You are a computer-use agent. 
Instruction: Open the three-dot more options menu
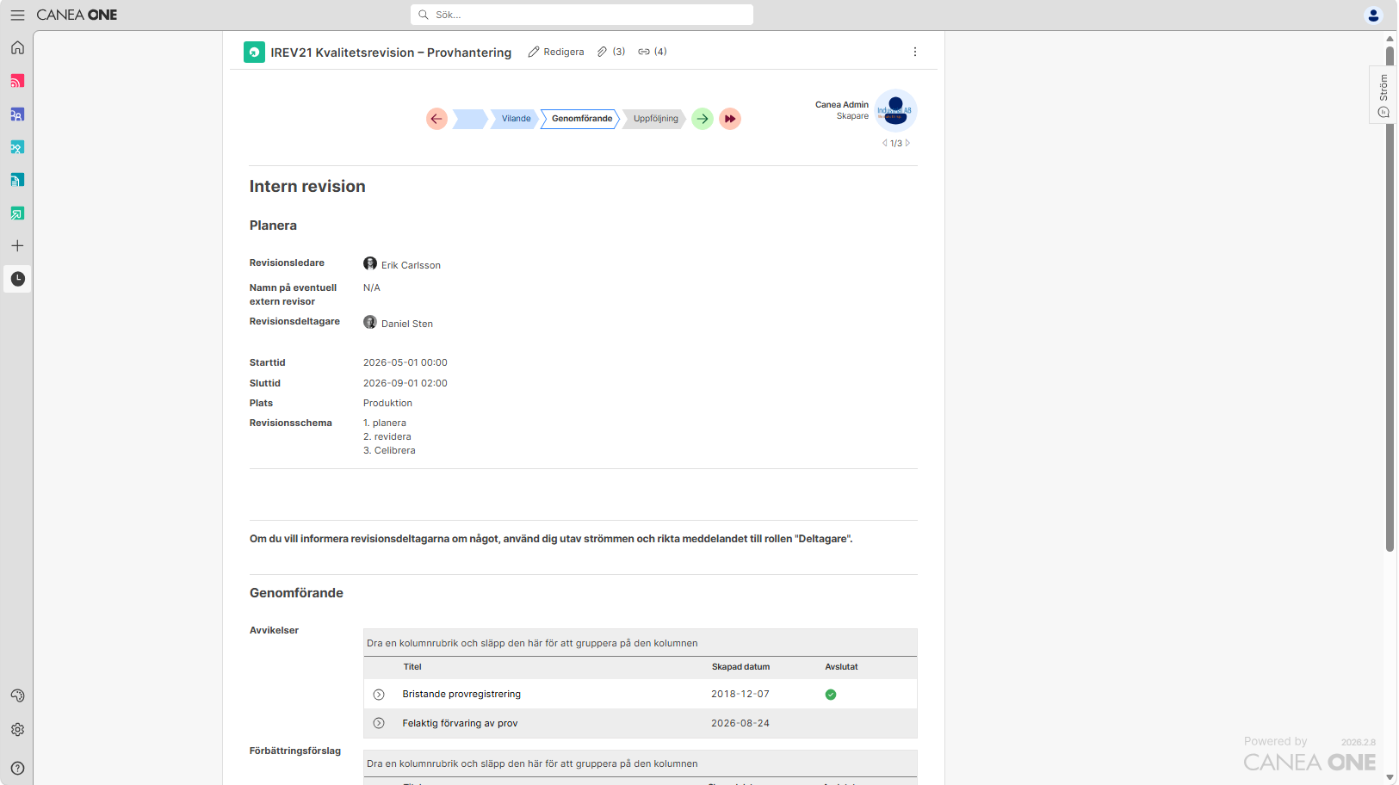(914, 52)
